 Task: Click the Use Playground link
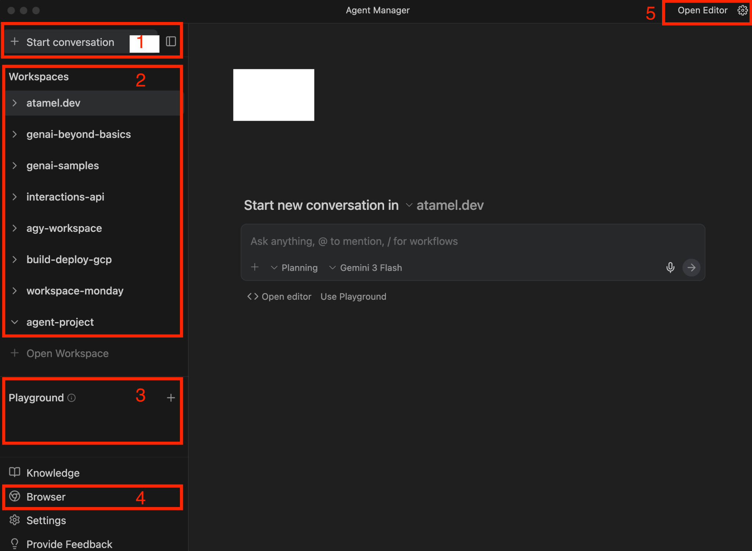(353, 296)
